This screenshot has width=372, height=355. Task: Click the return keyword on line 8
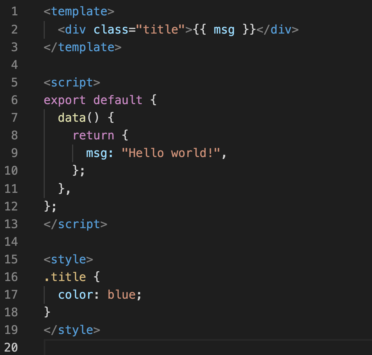[x=94, y=135]
